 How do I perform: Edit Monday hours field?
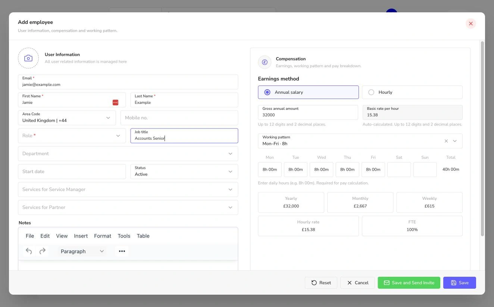(270, 170)
